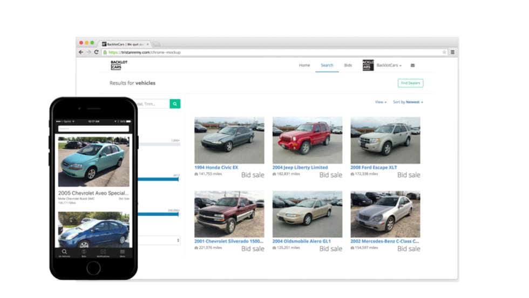Viewport: 529px width, 298px height.
Task: Open the Sort by Newest dropdown
Action: 408,102
